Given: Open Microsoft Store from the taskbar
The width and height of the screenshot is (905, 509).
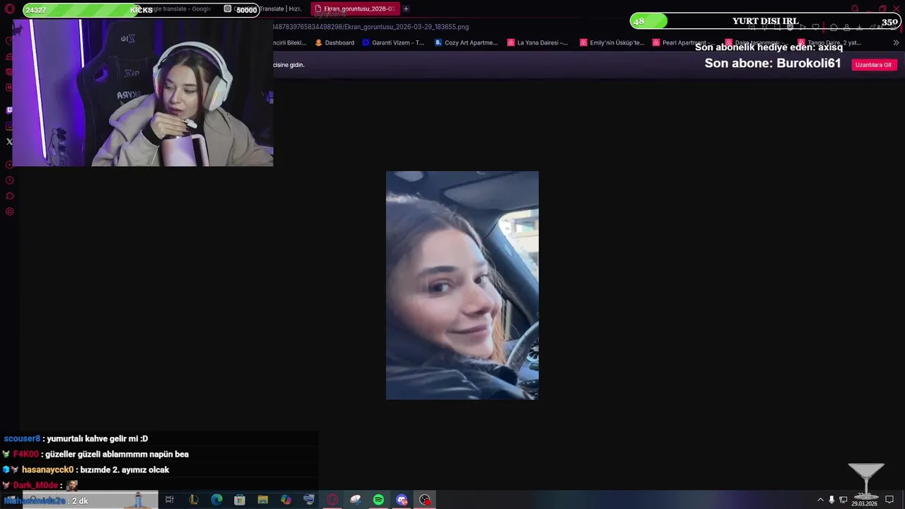Looking at the screenshot, I should (240, 500).
